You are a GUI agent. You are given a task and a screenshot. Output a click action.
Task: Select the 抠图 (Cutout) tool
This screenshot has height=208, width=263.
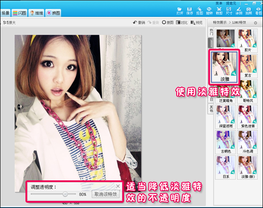point(199,11)
